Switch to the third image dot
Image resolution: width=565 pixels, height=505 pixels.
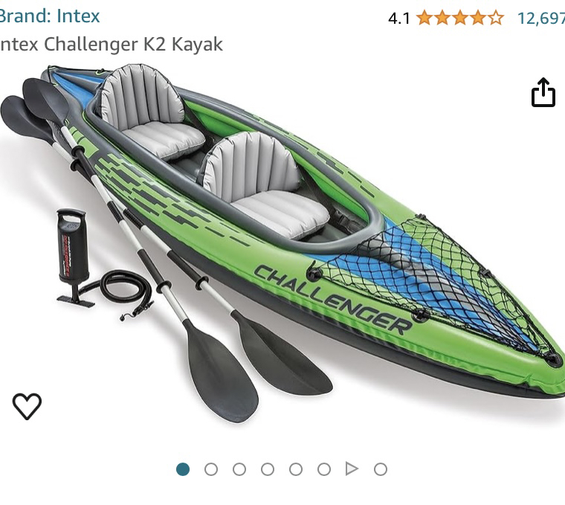point(239,469)
